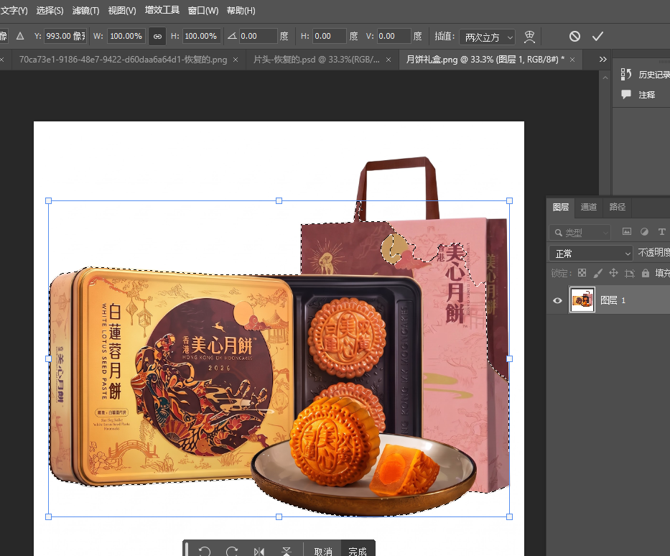Close the 月饼礼盒.png tab
The image size is (670, 556).
[572, 60]
